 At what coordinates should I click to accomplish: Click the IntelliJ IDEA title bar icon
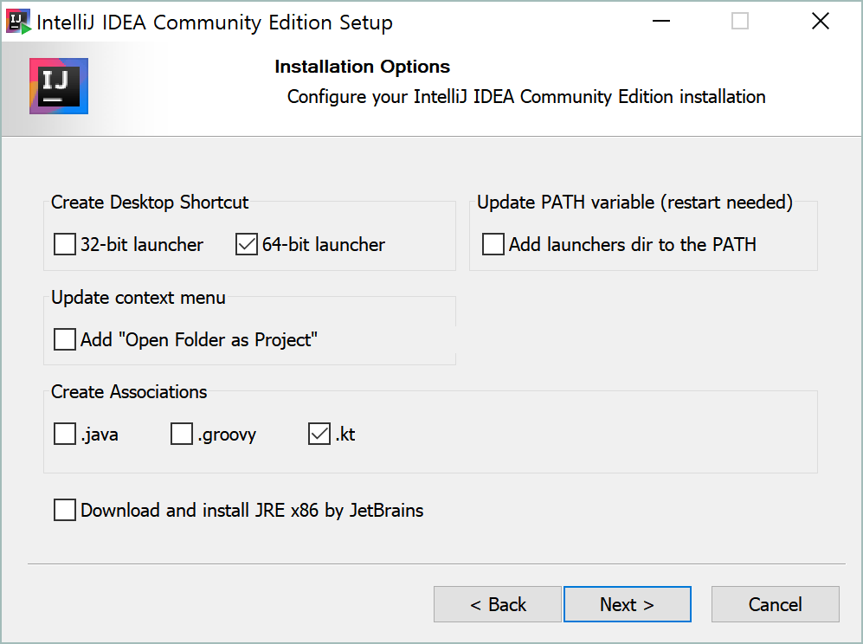(x=18, y=22)
